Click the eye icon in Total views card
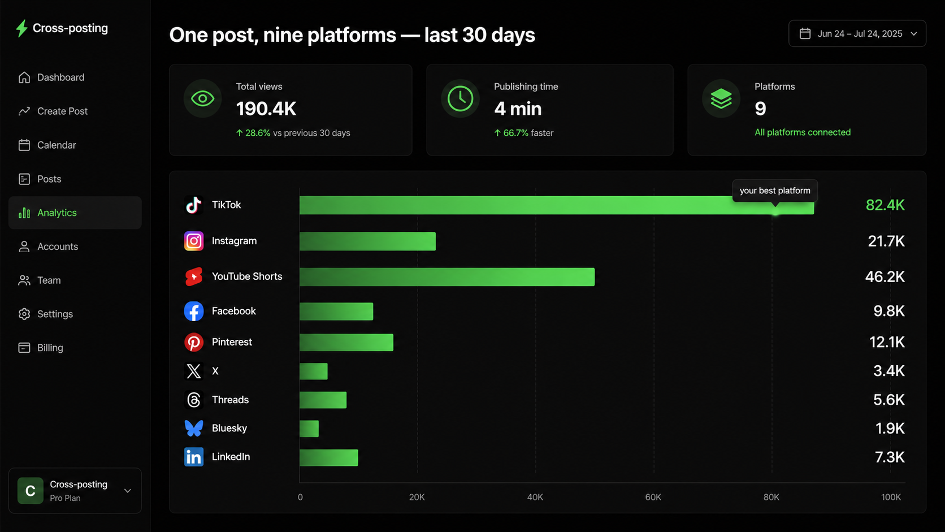This screenshot has height=532, width=945. coord(202,99)
